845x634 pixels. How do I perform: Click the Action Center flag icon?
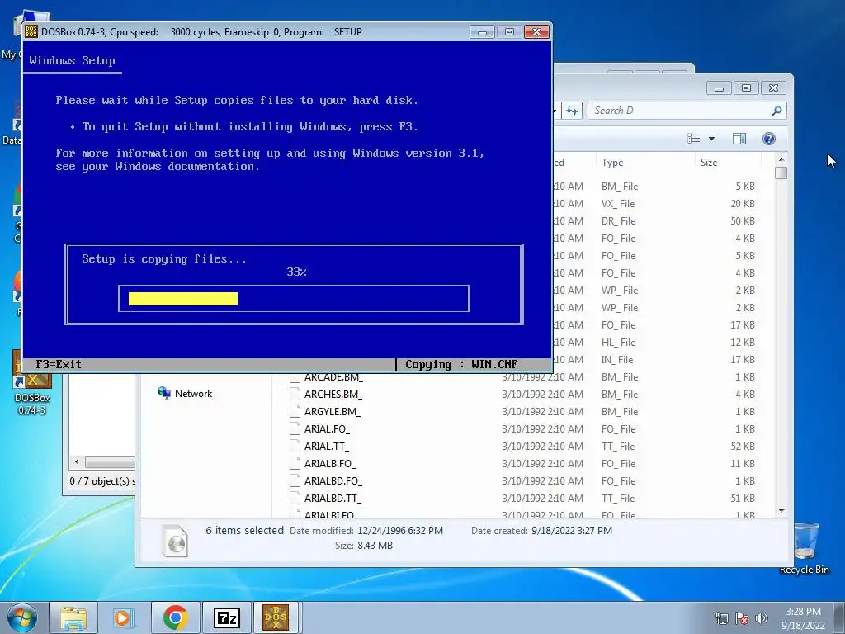(x=742, y=618)
